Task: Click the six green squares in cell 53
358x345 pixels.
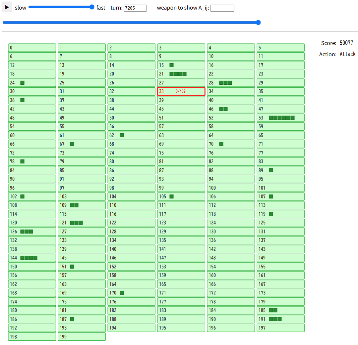Action: click(x=282, y=118)
